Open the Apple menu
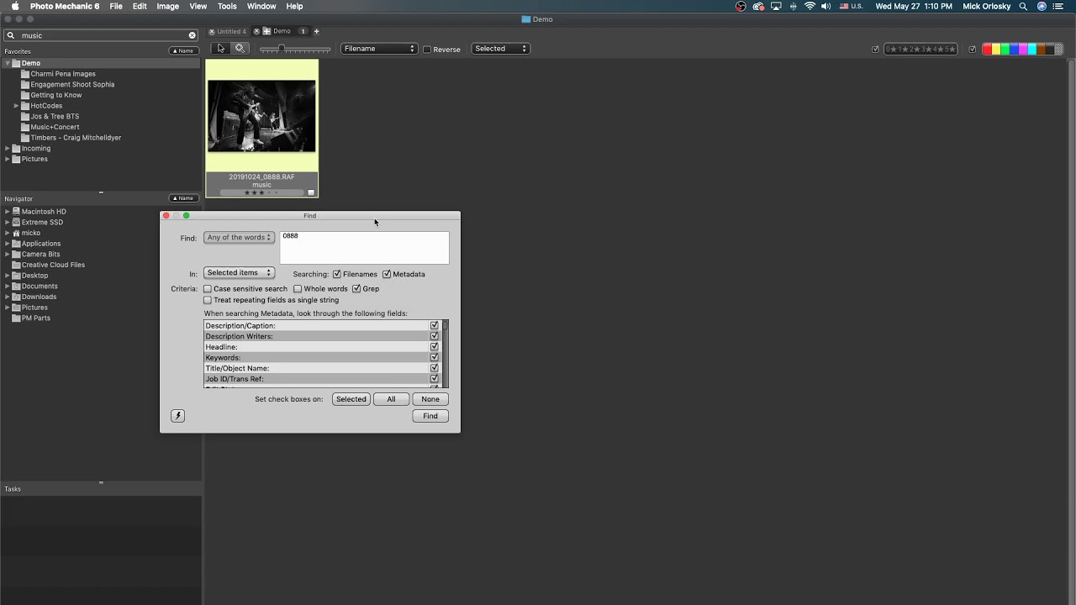Image resolution: width=1076 pixels, height=605 pixels. 15,6
